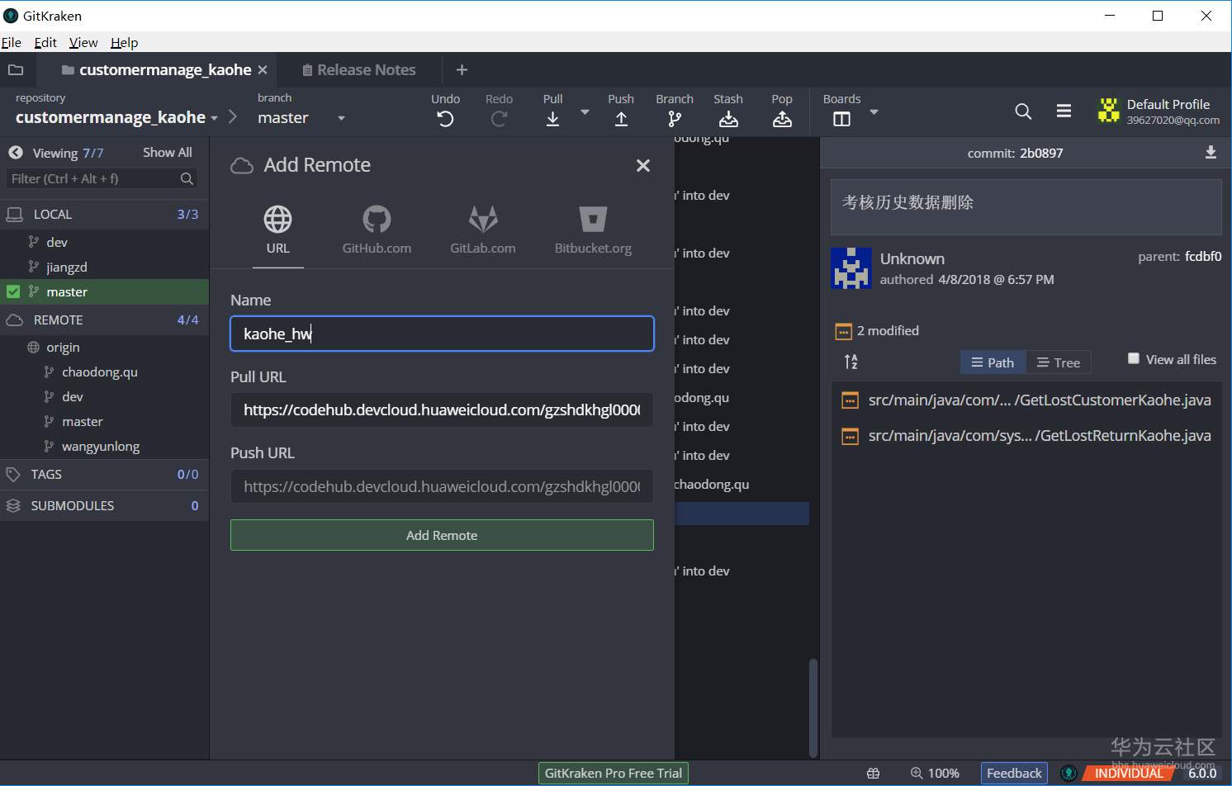
Task: Open the master branch dropdown arrow
Action: click(x=341, y=118)
